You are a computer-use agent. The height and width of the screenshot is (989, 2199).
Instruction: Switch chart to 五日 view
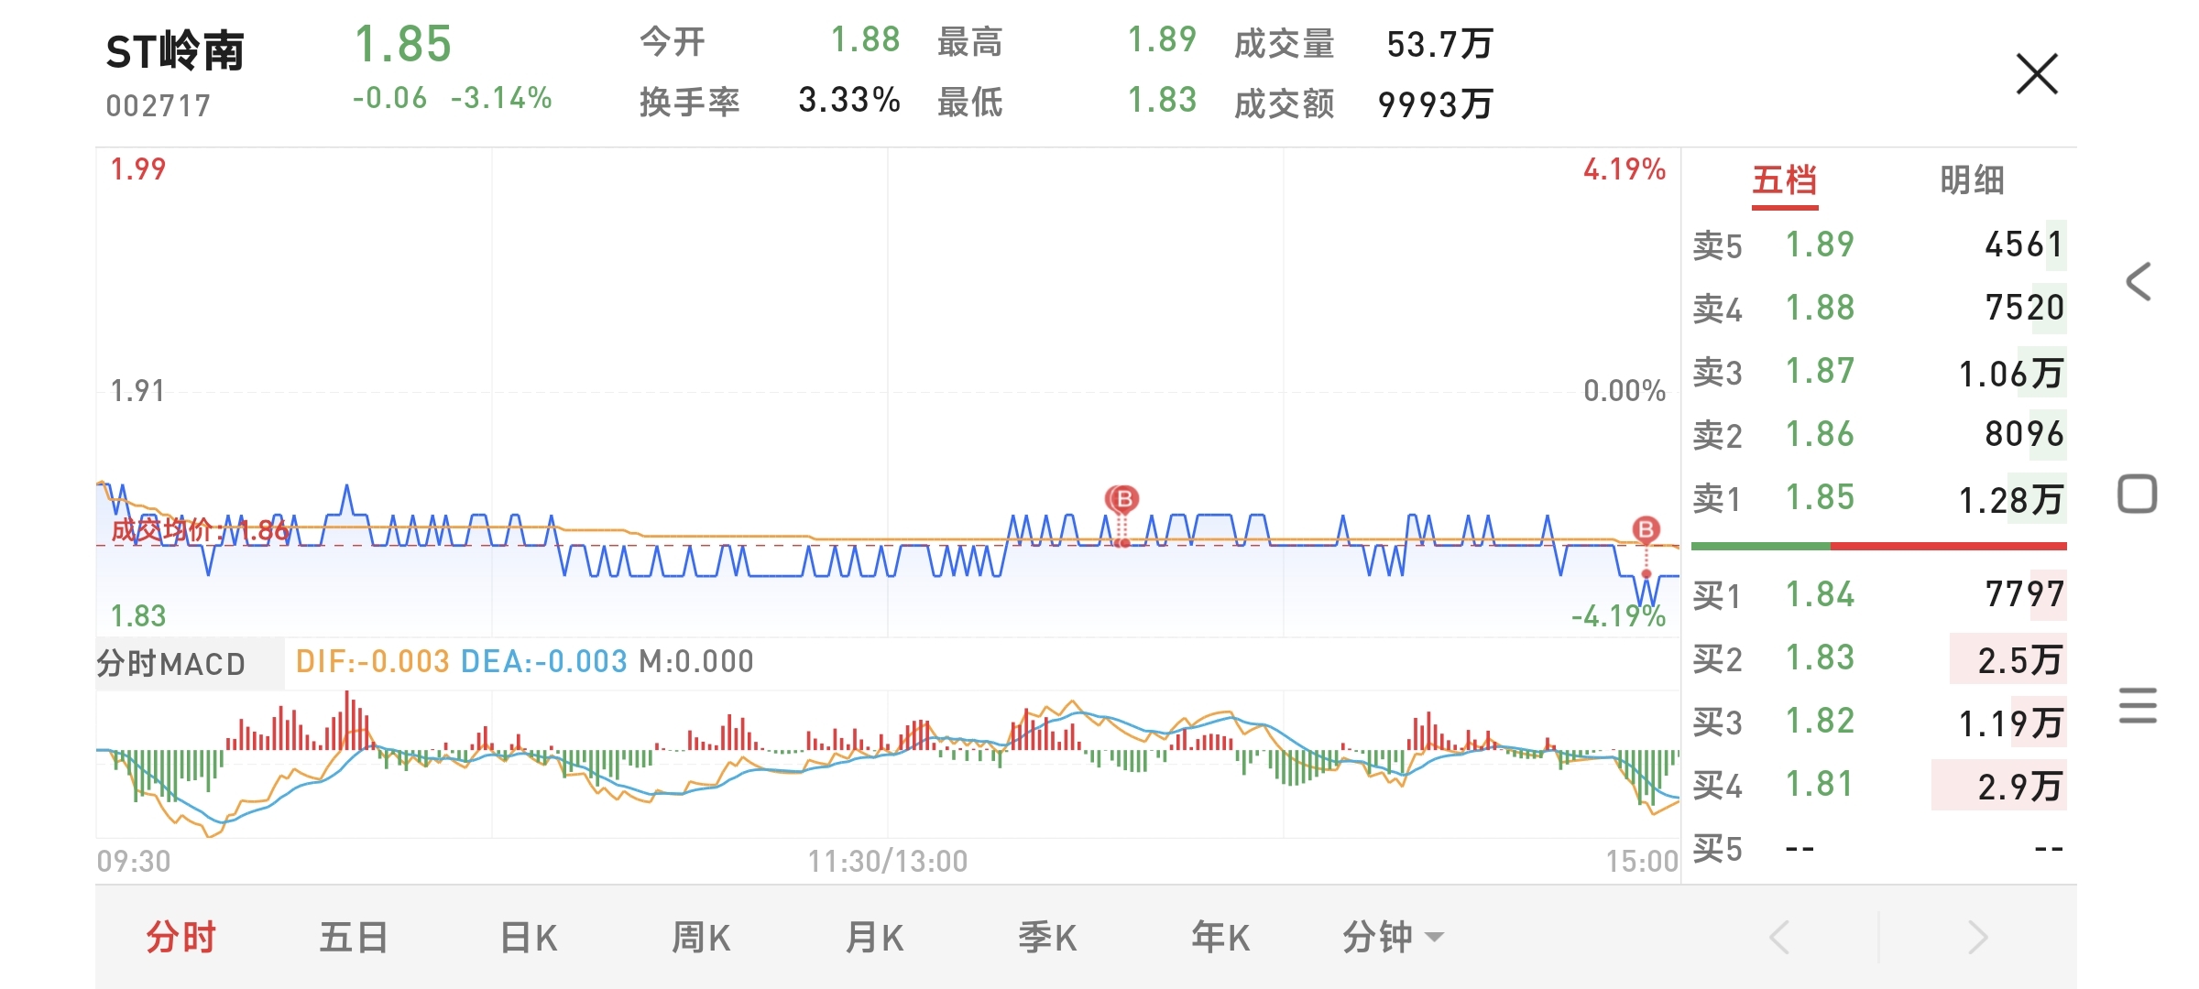[354, 938]
